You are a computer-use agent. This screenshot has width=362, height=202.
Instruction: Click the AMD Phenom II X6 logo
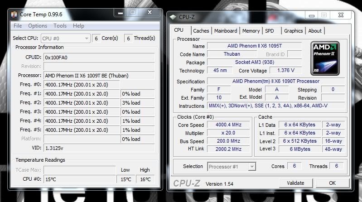point(325,58)
